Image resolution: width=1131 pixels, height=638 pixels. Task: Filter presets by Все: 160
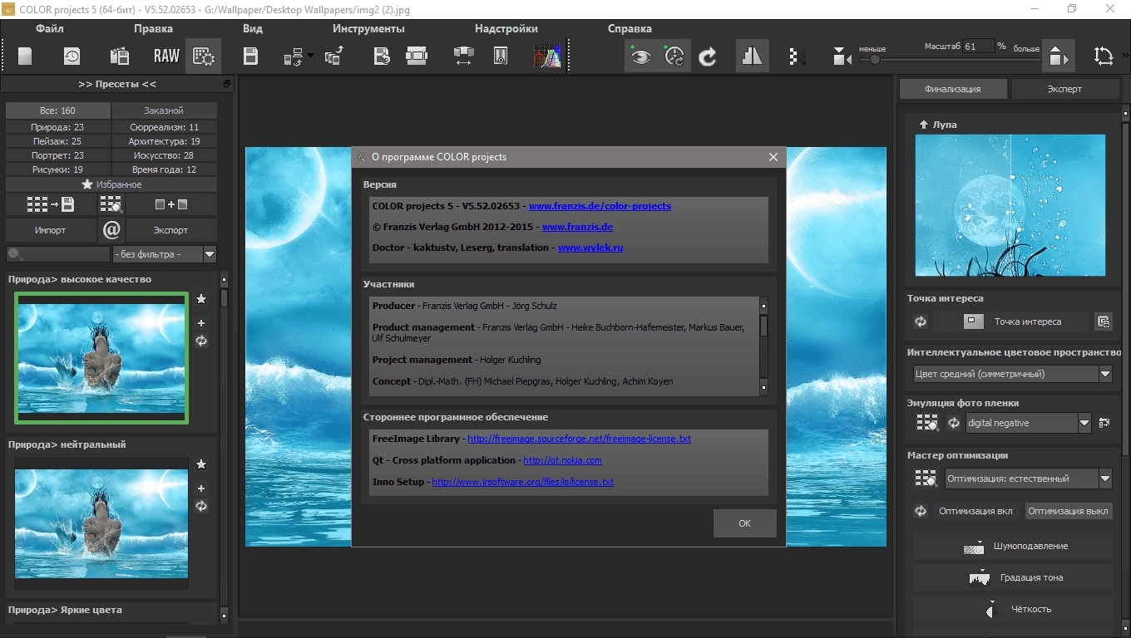(57, 110)
